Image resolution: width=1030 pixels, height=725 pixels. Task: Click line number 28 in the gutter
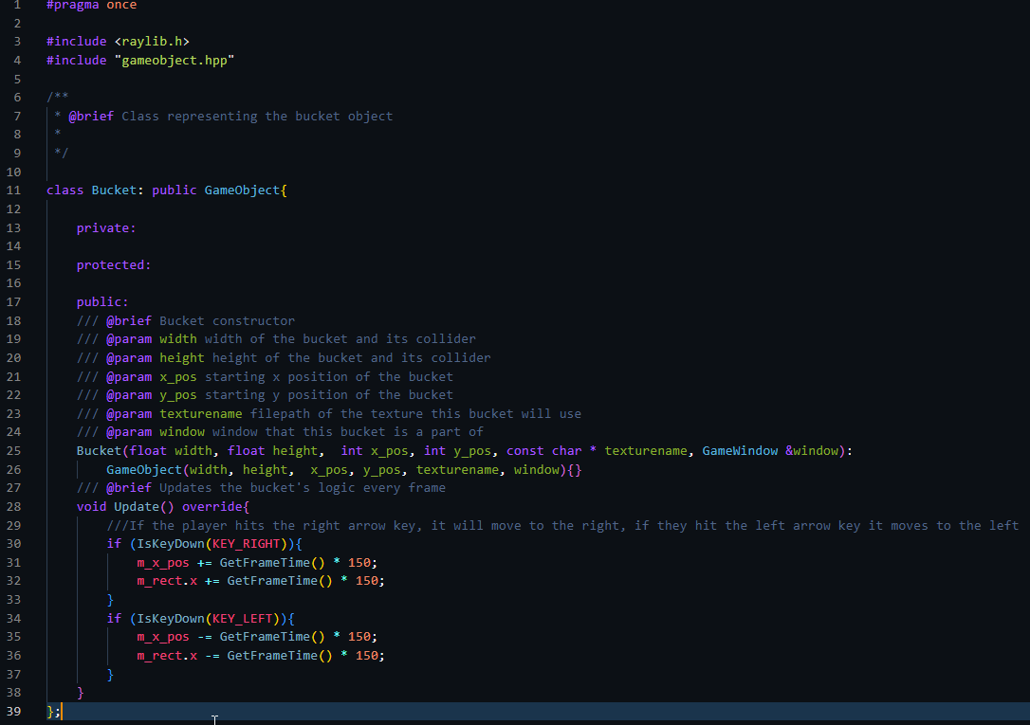(13, 507)
